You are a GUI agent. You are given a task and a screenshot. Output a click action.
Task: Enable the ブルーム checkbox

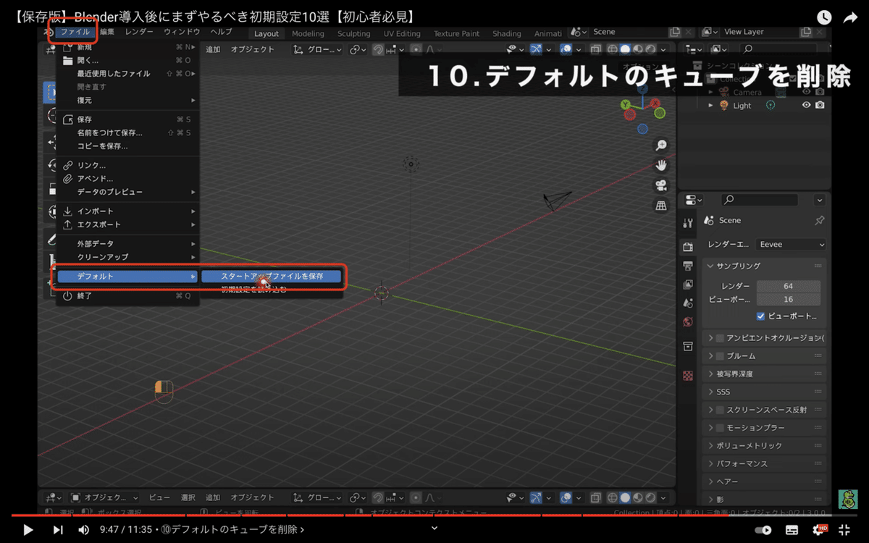720,356
